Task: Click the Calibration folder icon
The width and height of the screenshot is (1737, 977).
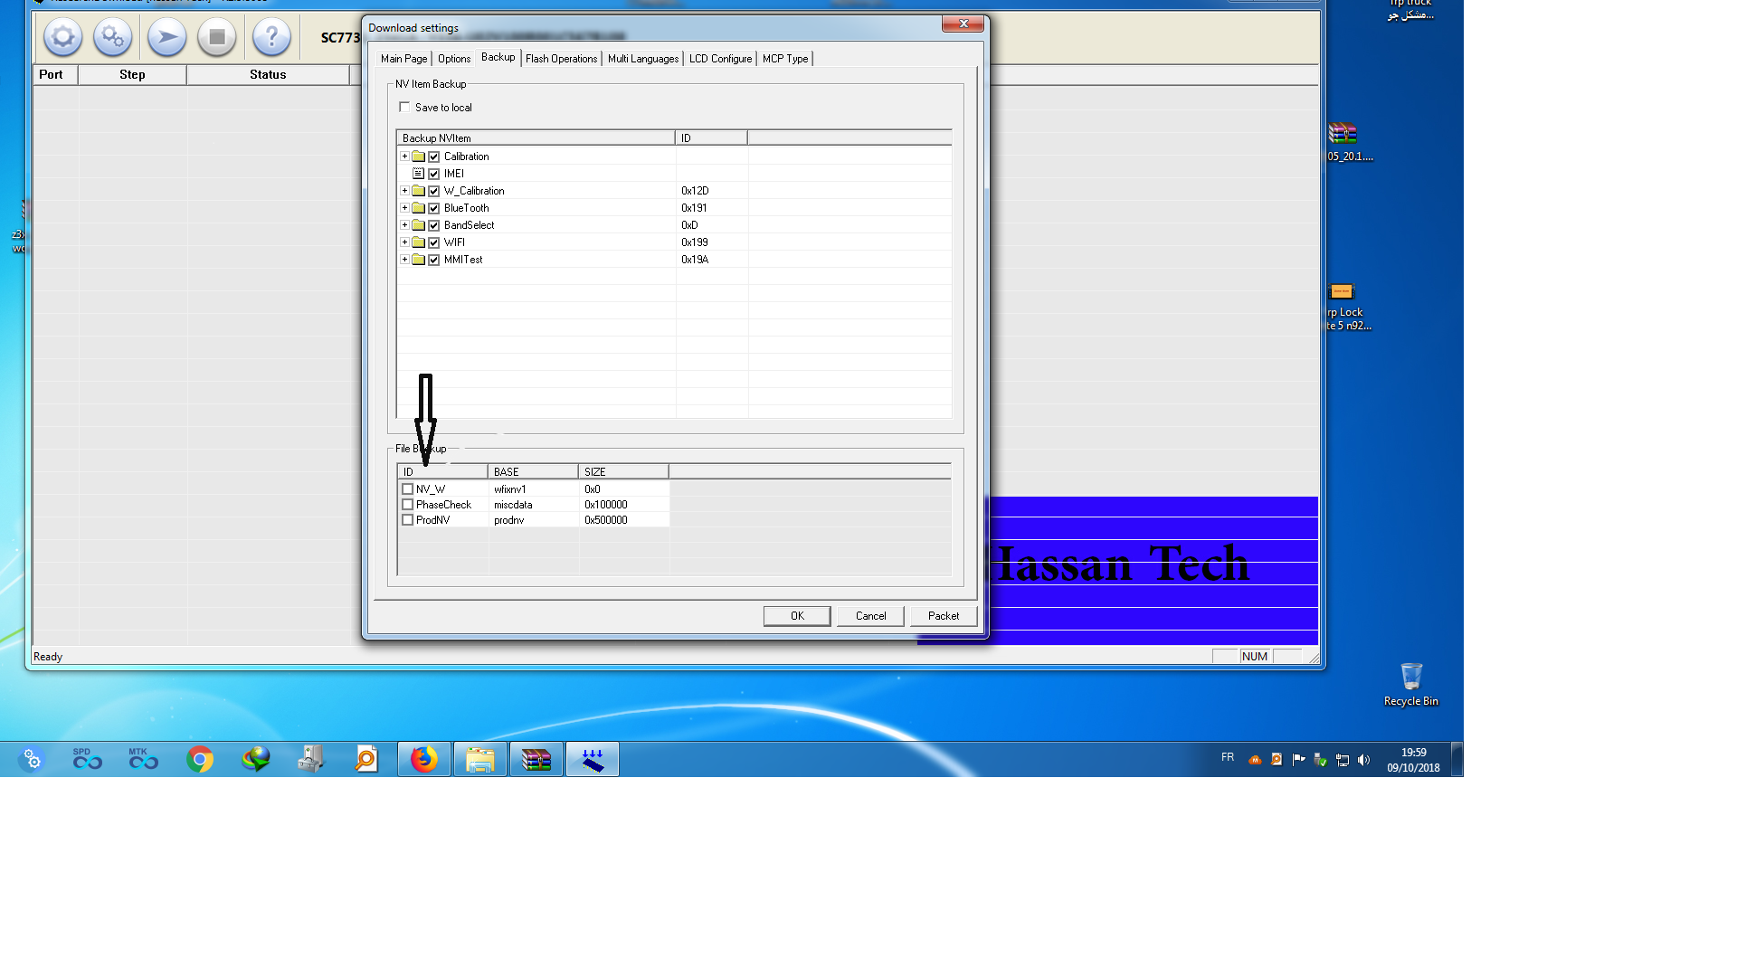Action: coord(418,157)
